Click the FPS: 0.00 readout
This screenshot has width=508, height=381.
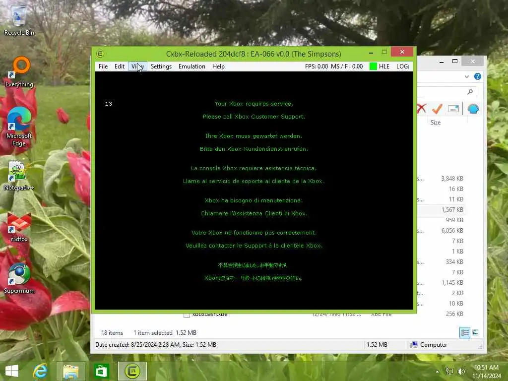click(x=316, y=66)
